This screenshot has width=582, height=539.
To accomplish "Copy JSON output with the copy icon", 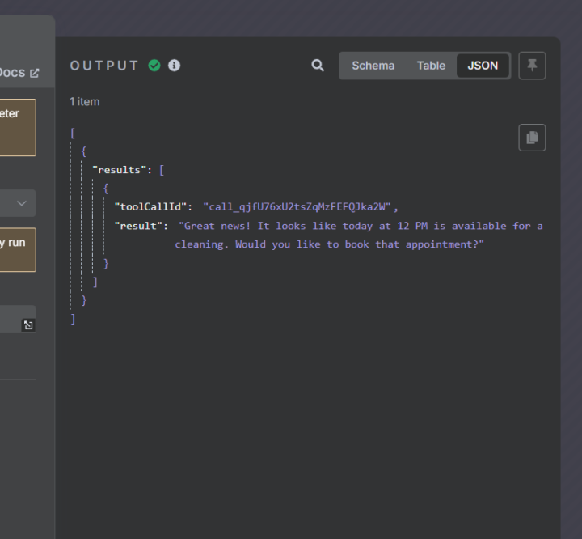I will pos(532,138).
